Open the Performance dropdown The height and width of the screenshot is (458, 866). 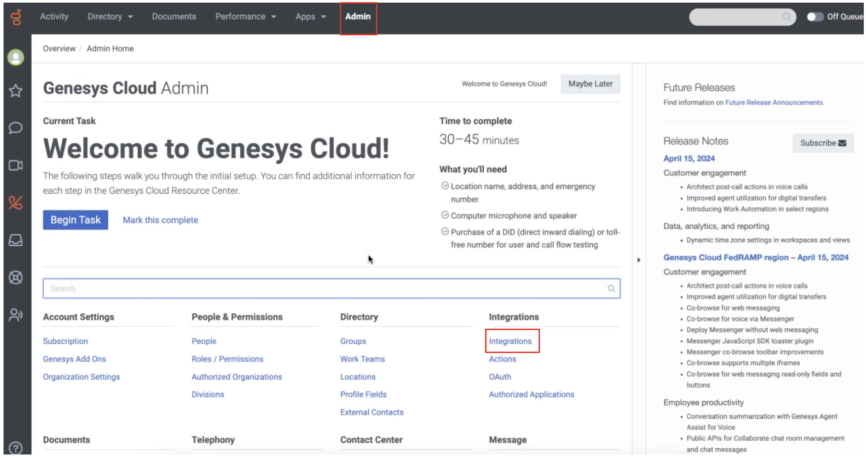(245, 17)
